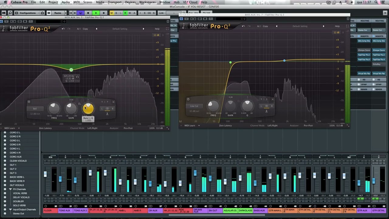Screen dimensions: 389x219
Task: Open the Apple menu
Action: click(x=5, y=2)
